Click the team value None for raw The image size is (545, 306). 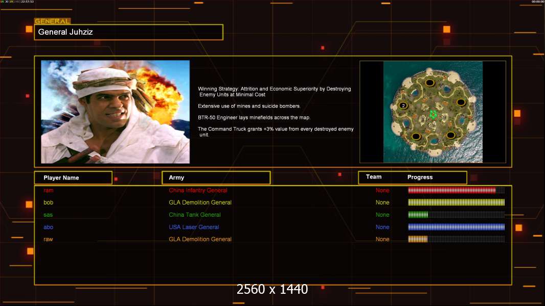coord(382,239)
